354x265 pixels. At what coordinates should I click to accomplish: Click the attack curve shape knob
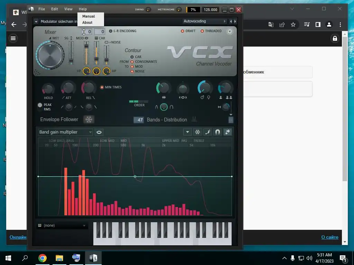click(x=69, y=107)
